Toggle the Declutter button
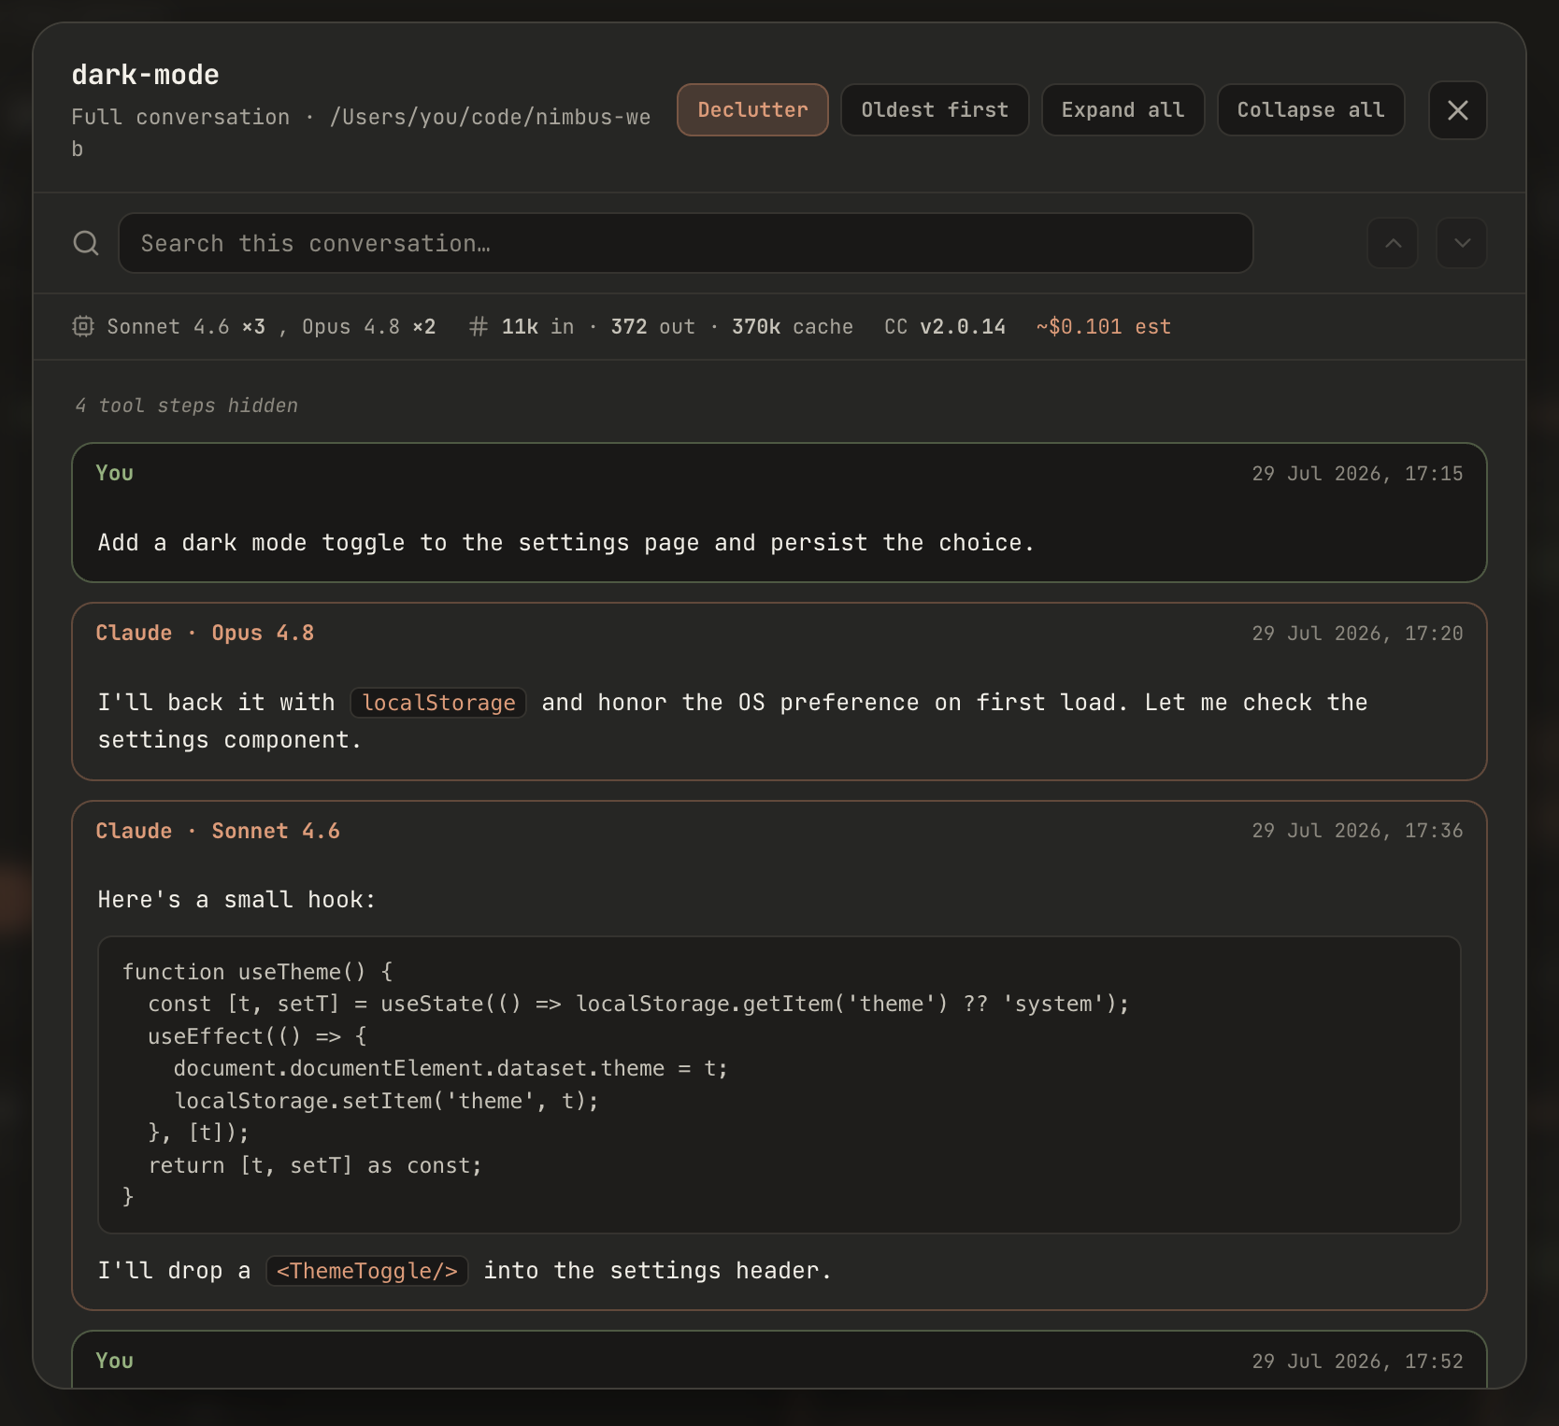 (x=752, y=110)
